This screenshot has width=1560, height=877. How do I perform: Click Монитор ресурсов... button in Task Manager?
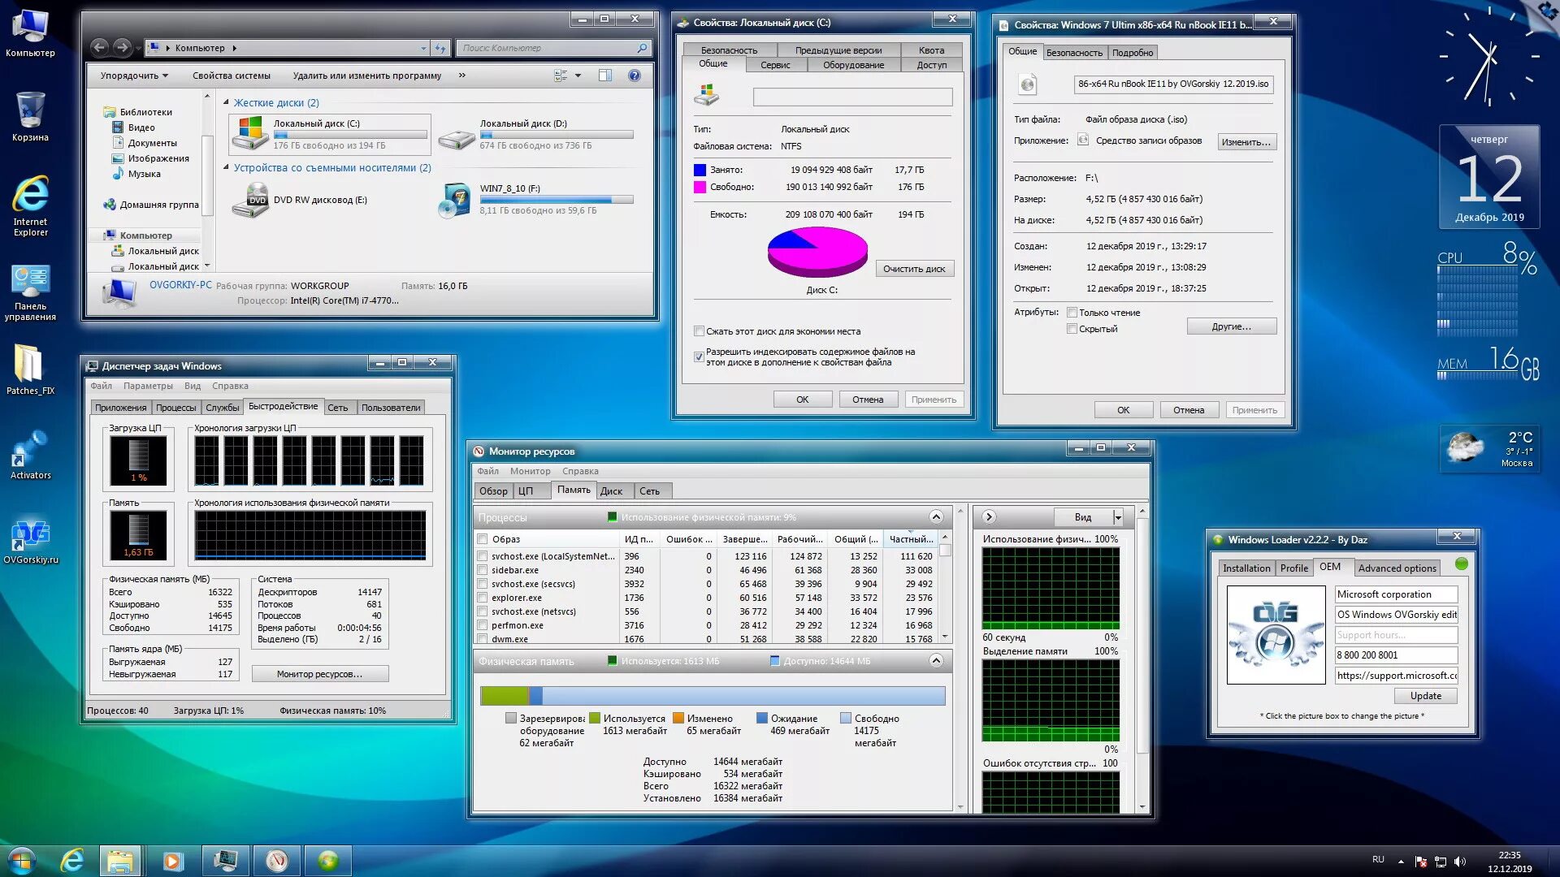[319, 674]
